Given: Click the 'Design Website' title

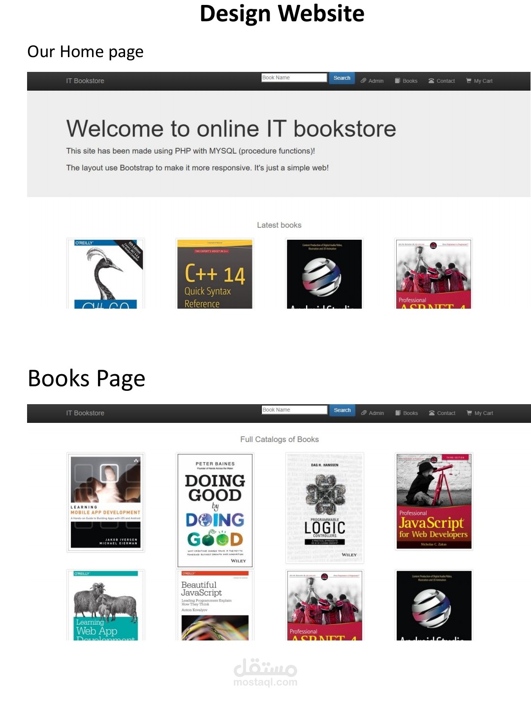Looking at the screenshot, I should (x=282, y=14).
